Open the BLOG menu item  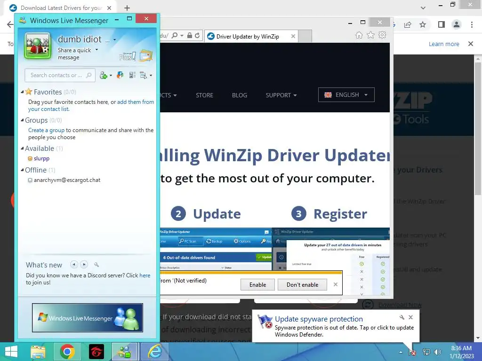(x=240, y=95)
